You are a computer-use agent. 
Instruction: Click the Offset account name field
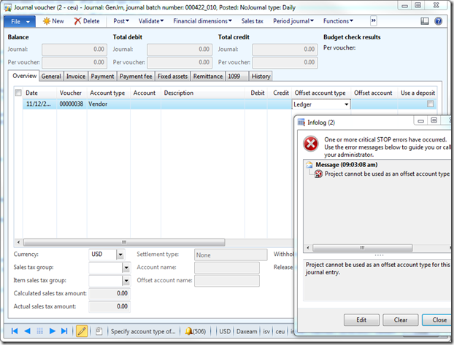[227, 281]
